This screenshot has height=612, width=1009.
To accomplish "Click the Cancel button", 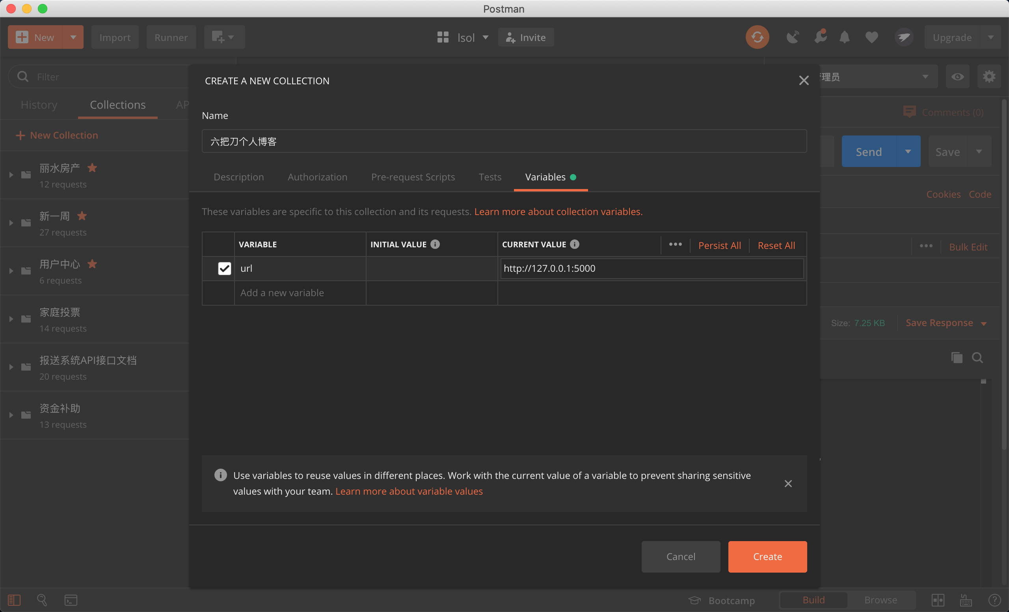I will tap(681, 556).
